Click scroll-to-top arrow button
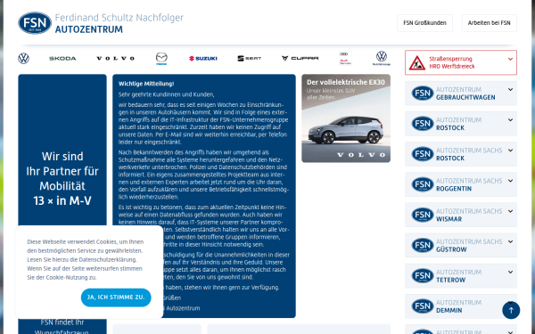Image resolution: width=535 pixels, height=334 pixels. pyautogui.click(x=511, y=310)
